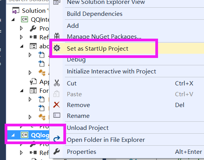Open the Add submenu
204x160 pixels.
pyautogui.click(x=73, y=26)
